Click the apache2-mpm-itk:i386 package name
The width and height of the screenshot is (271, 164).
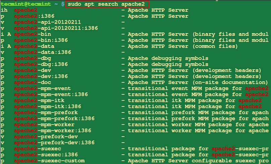tap(48, 106)
